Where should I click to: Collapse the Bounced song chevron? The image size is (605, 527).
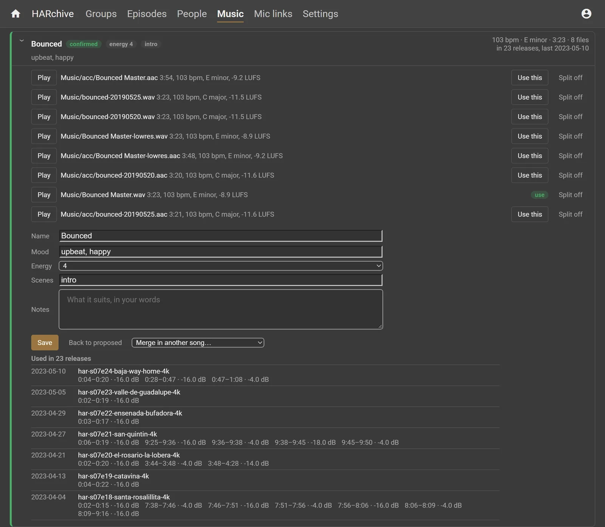click(x=22, y=40)
